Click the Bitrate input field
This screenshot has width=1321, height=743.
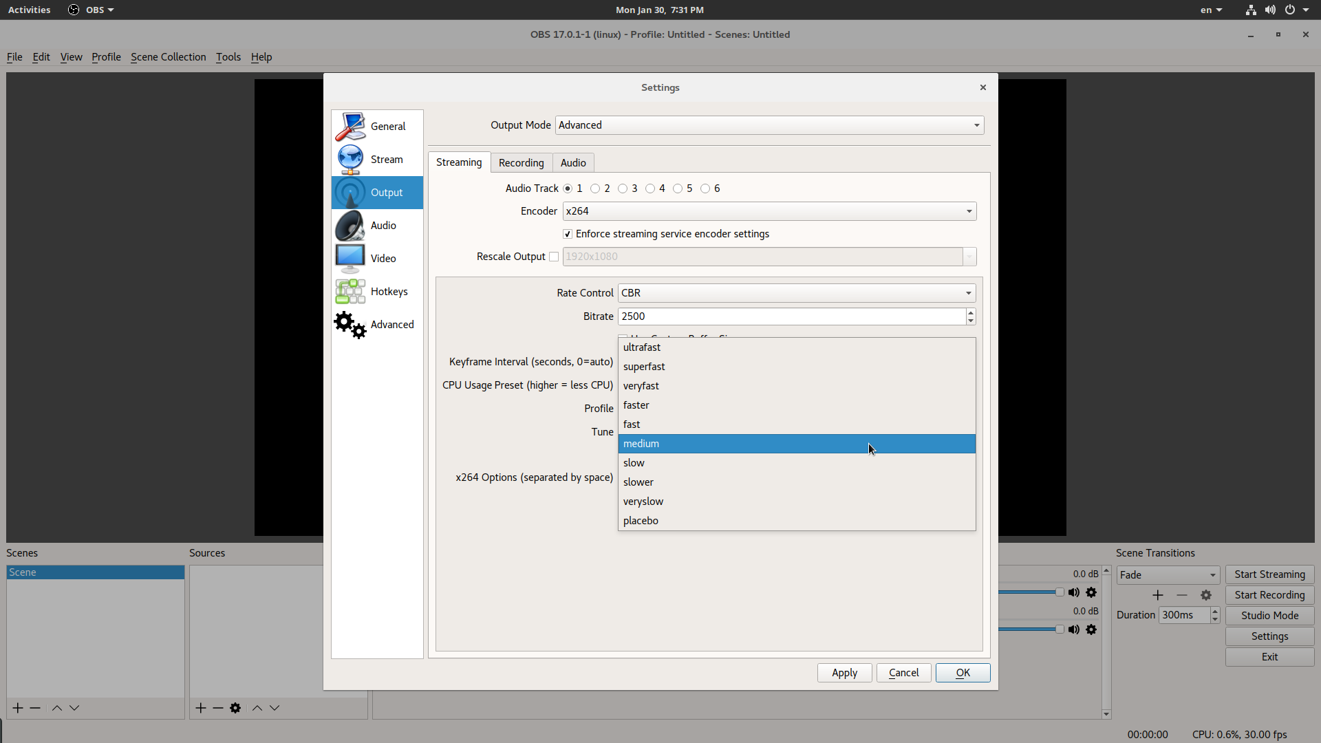(x=791, y=316)
